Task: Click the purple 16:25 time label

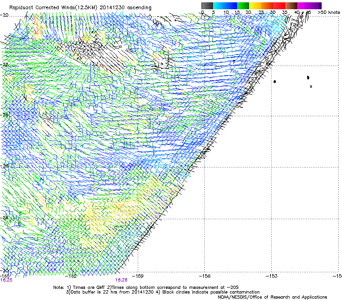Action: click(x=6, y=280)
